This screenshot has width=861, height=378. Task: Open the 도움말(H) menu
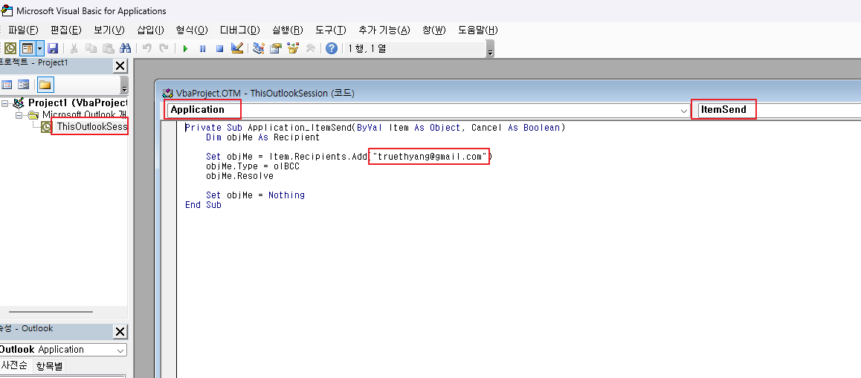click(478, 30)
